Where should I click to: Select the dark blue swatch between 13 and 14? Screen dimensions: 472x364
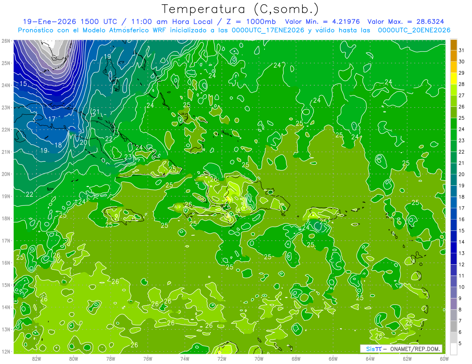pyautogui.click(x=454, y=247)
